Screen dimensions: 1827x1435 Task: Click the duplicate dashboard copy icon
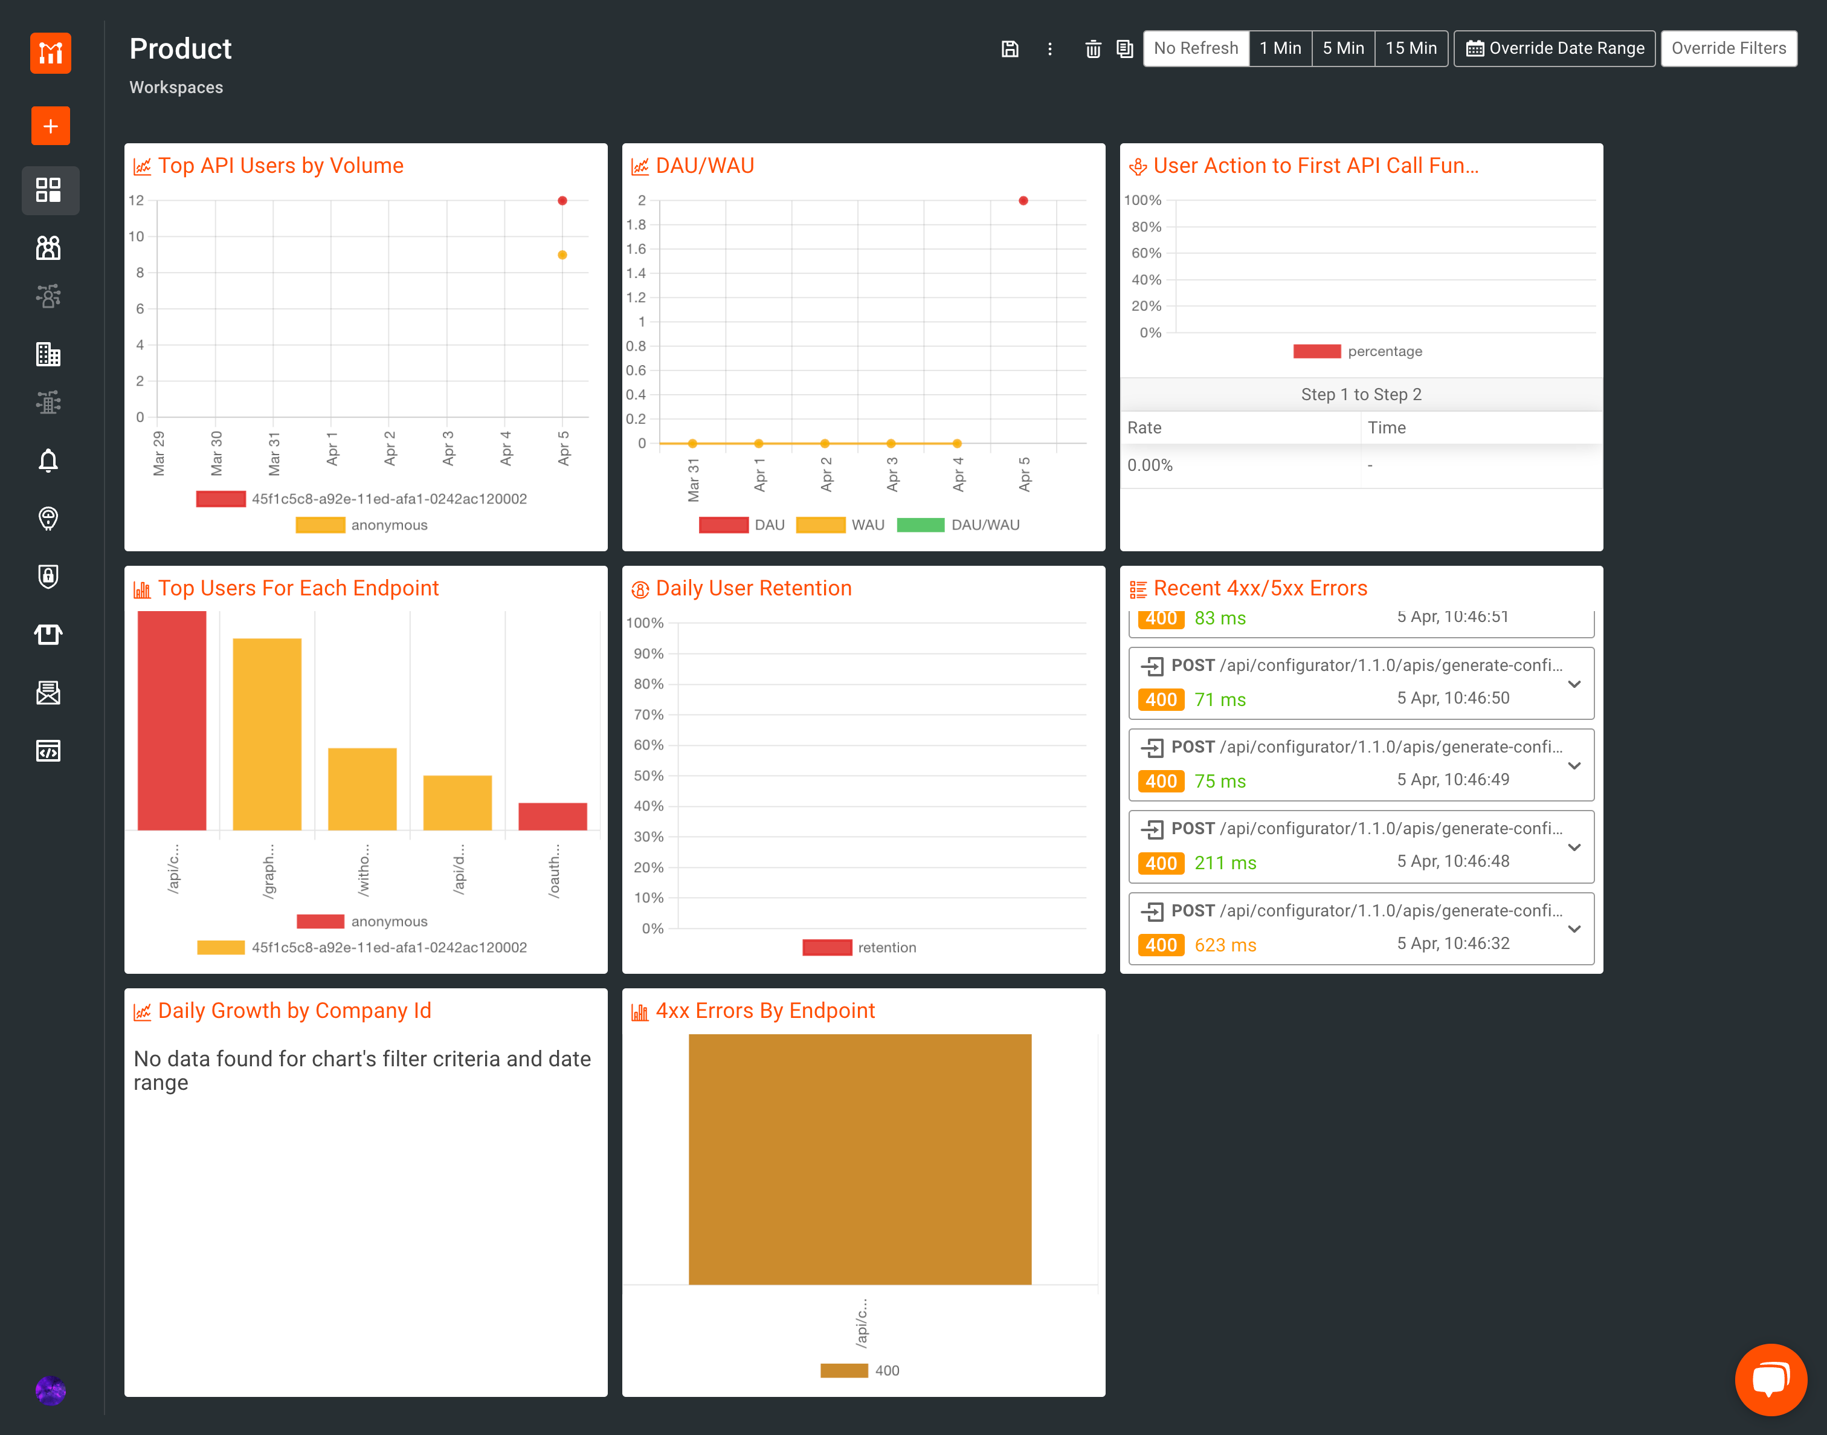pyautogui.click(x=1125, y=49)
